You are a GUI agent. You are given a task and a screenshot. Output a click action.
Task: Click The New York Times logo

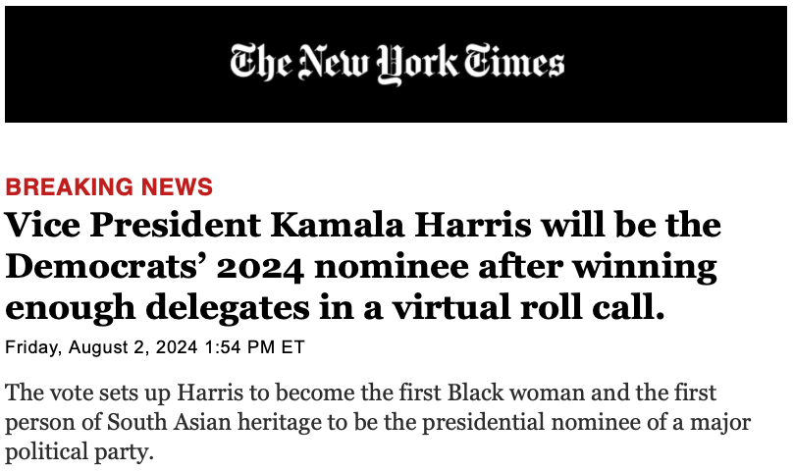click(397, 64)
